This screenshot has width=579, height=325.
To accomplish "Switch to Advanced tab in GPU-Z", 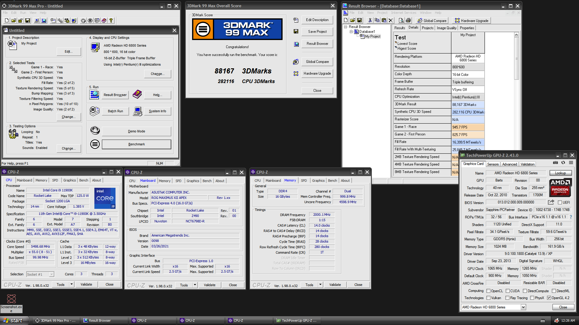I will pyautogui.click(x=510, y=164).
